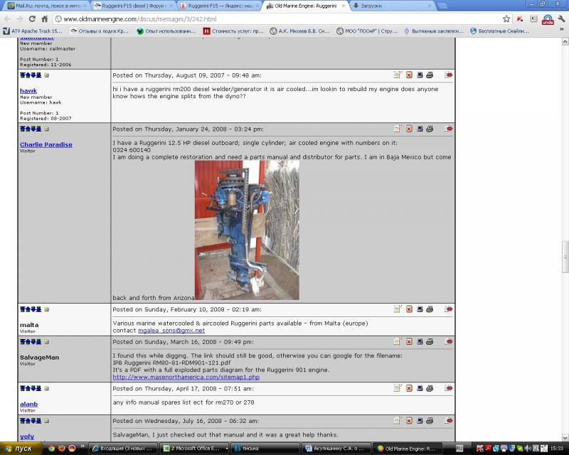Image resolution: width=569 pixels, height=455 pixels.
Task: Click the mgalea_sons@gmx.net email link
Action: [x=171, y=331]
